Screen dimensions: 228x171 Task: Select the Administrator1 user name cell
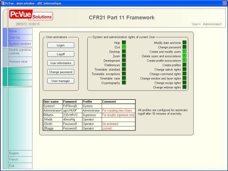tap(53, 110)
